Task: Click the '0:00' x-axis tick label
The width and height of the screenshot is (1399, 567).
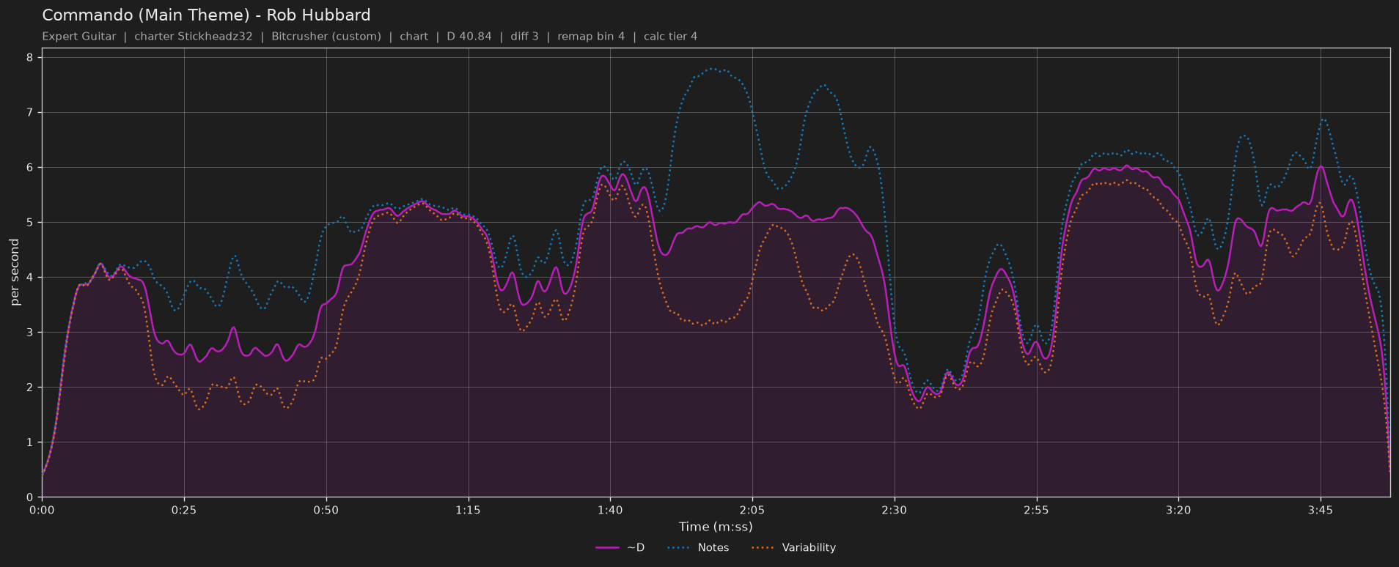Action: coord(42,510)
